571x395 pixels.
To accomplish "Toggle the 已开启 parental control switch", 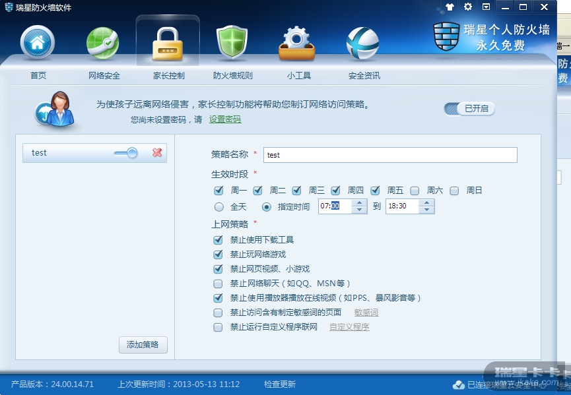I will point(469,108).
